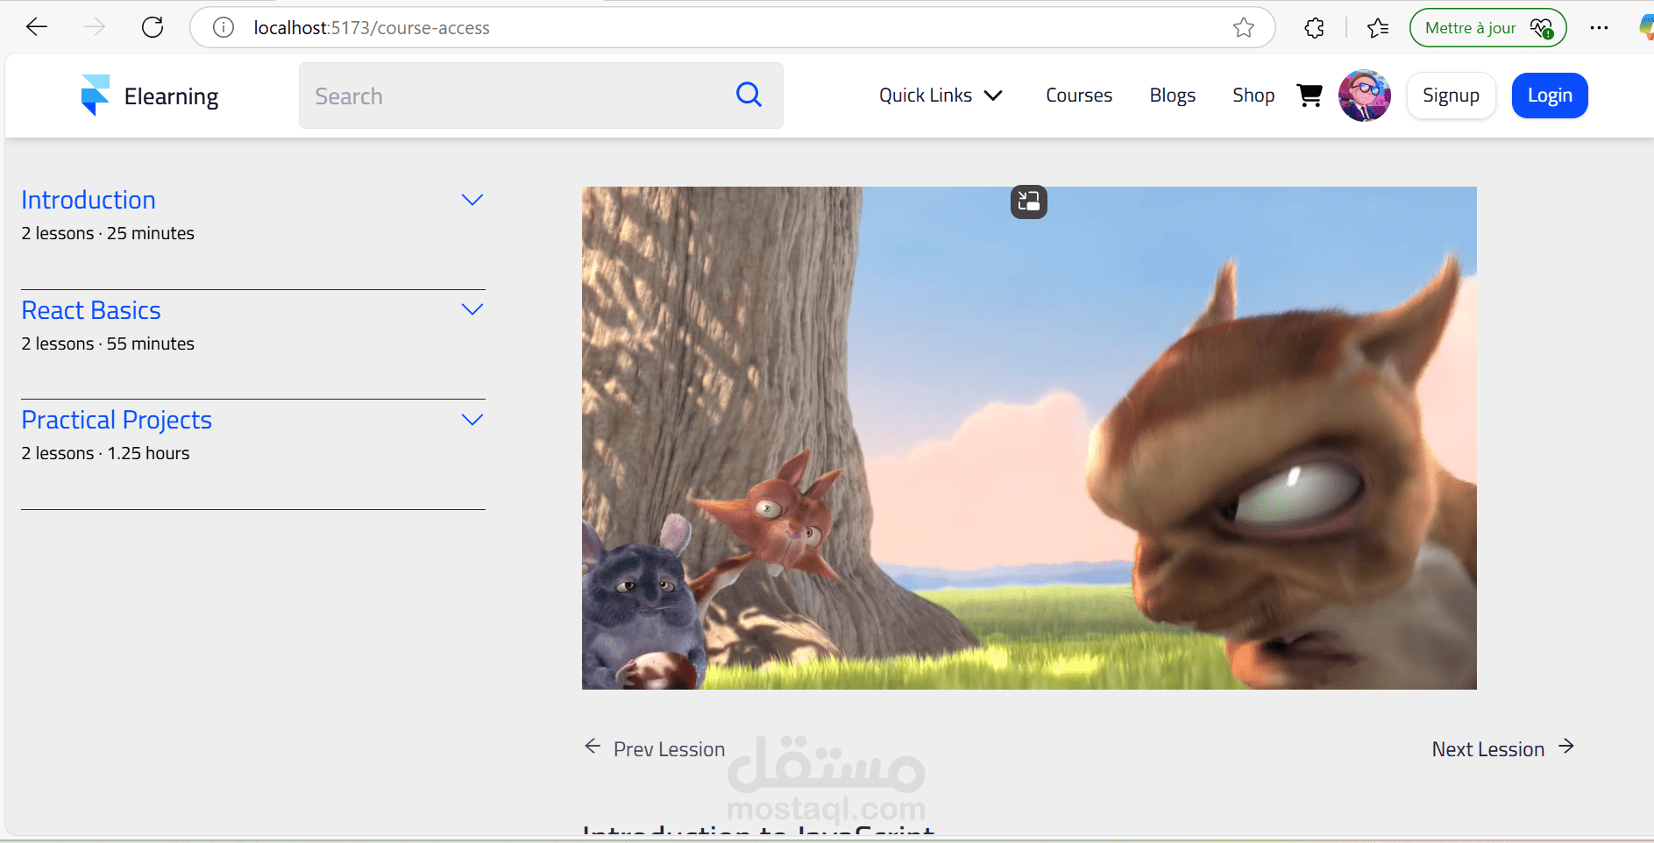Open the shopping cart icon

[1310, 95]
